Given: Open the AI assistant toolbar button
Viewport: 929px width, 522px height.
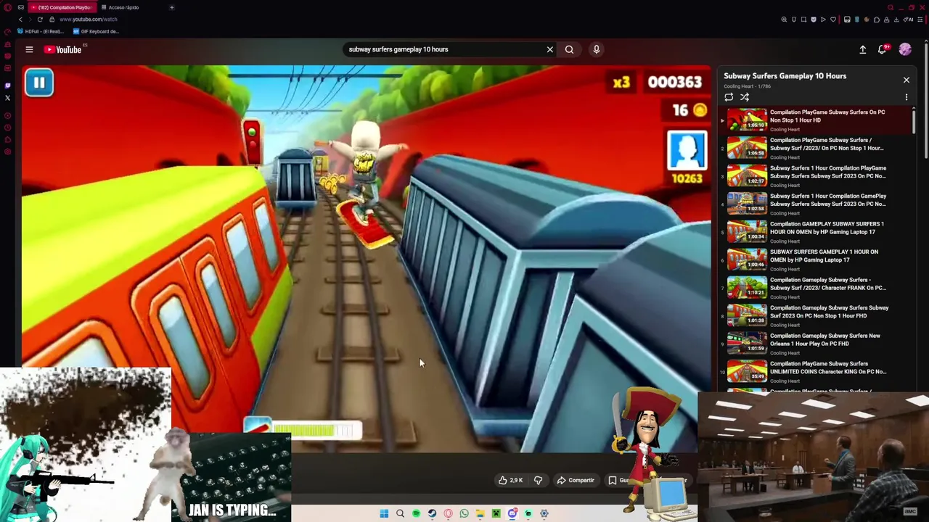Looking at the screenshot, I should coord(909,20).
